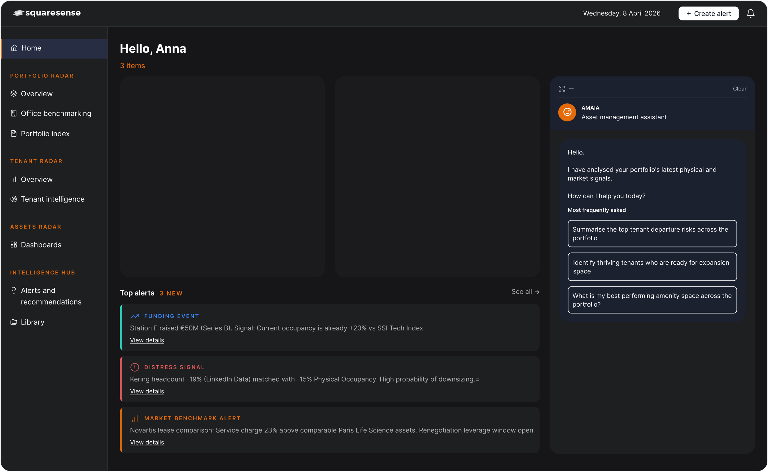Click the AMAIA assistant avatar
The image size is (768, 472).
point(567,112)
